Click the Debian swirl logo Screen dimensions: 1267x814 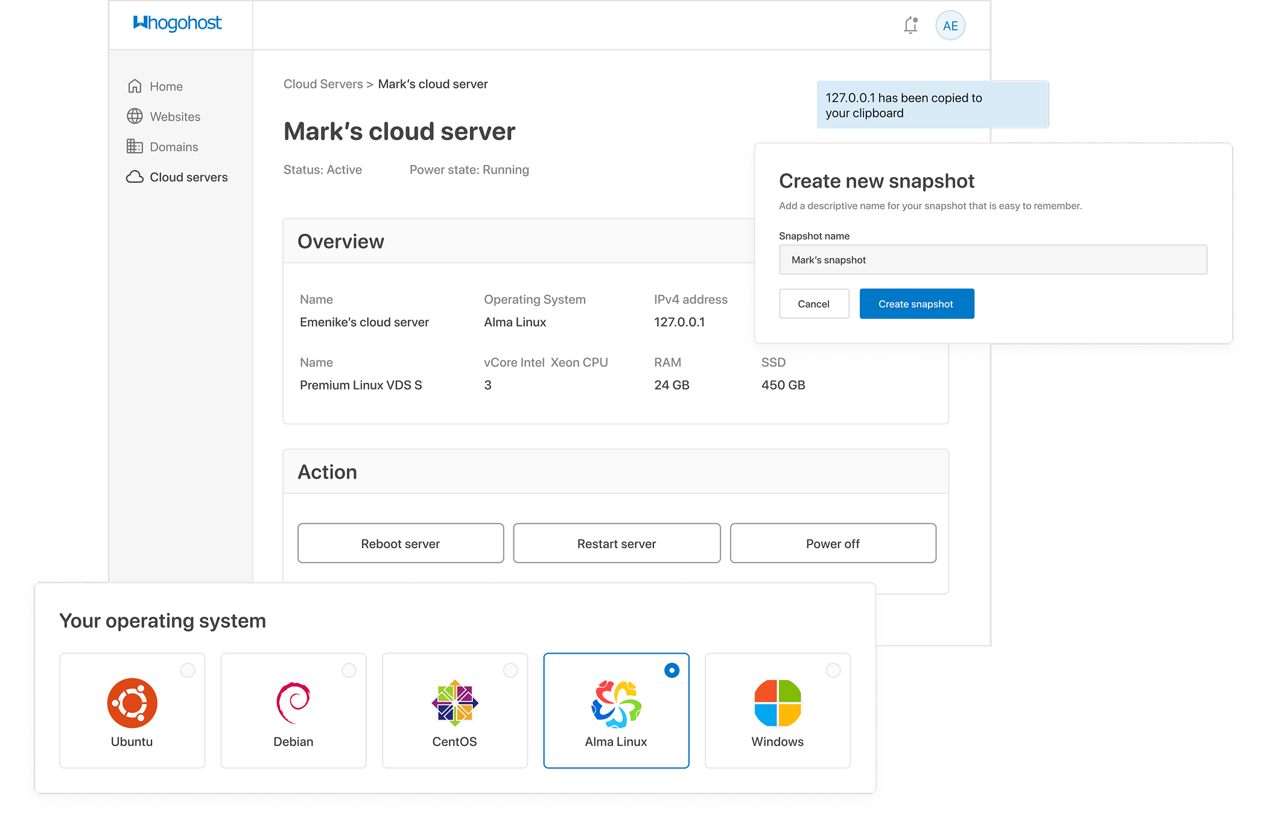[x=293, y=703]
